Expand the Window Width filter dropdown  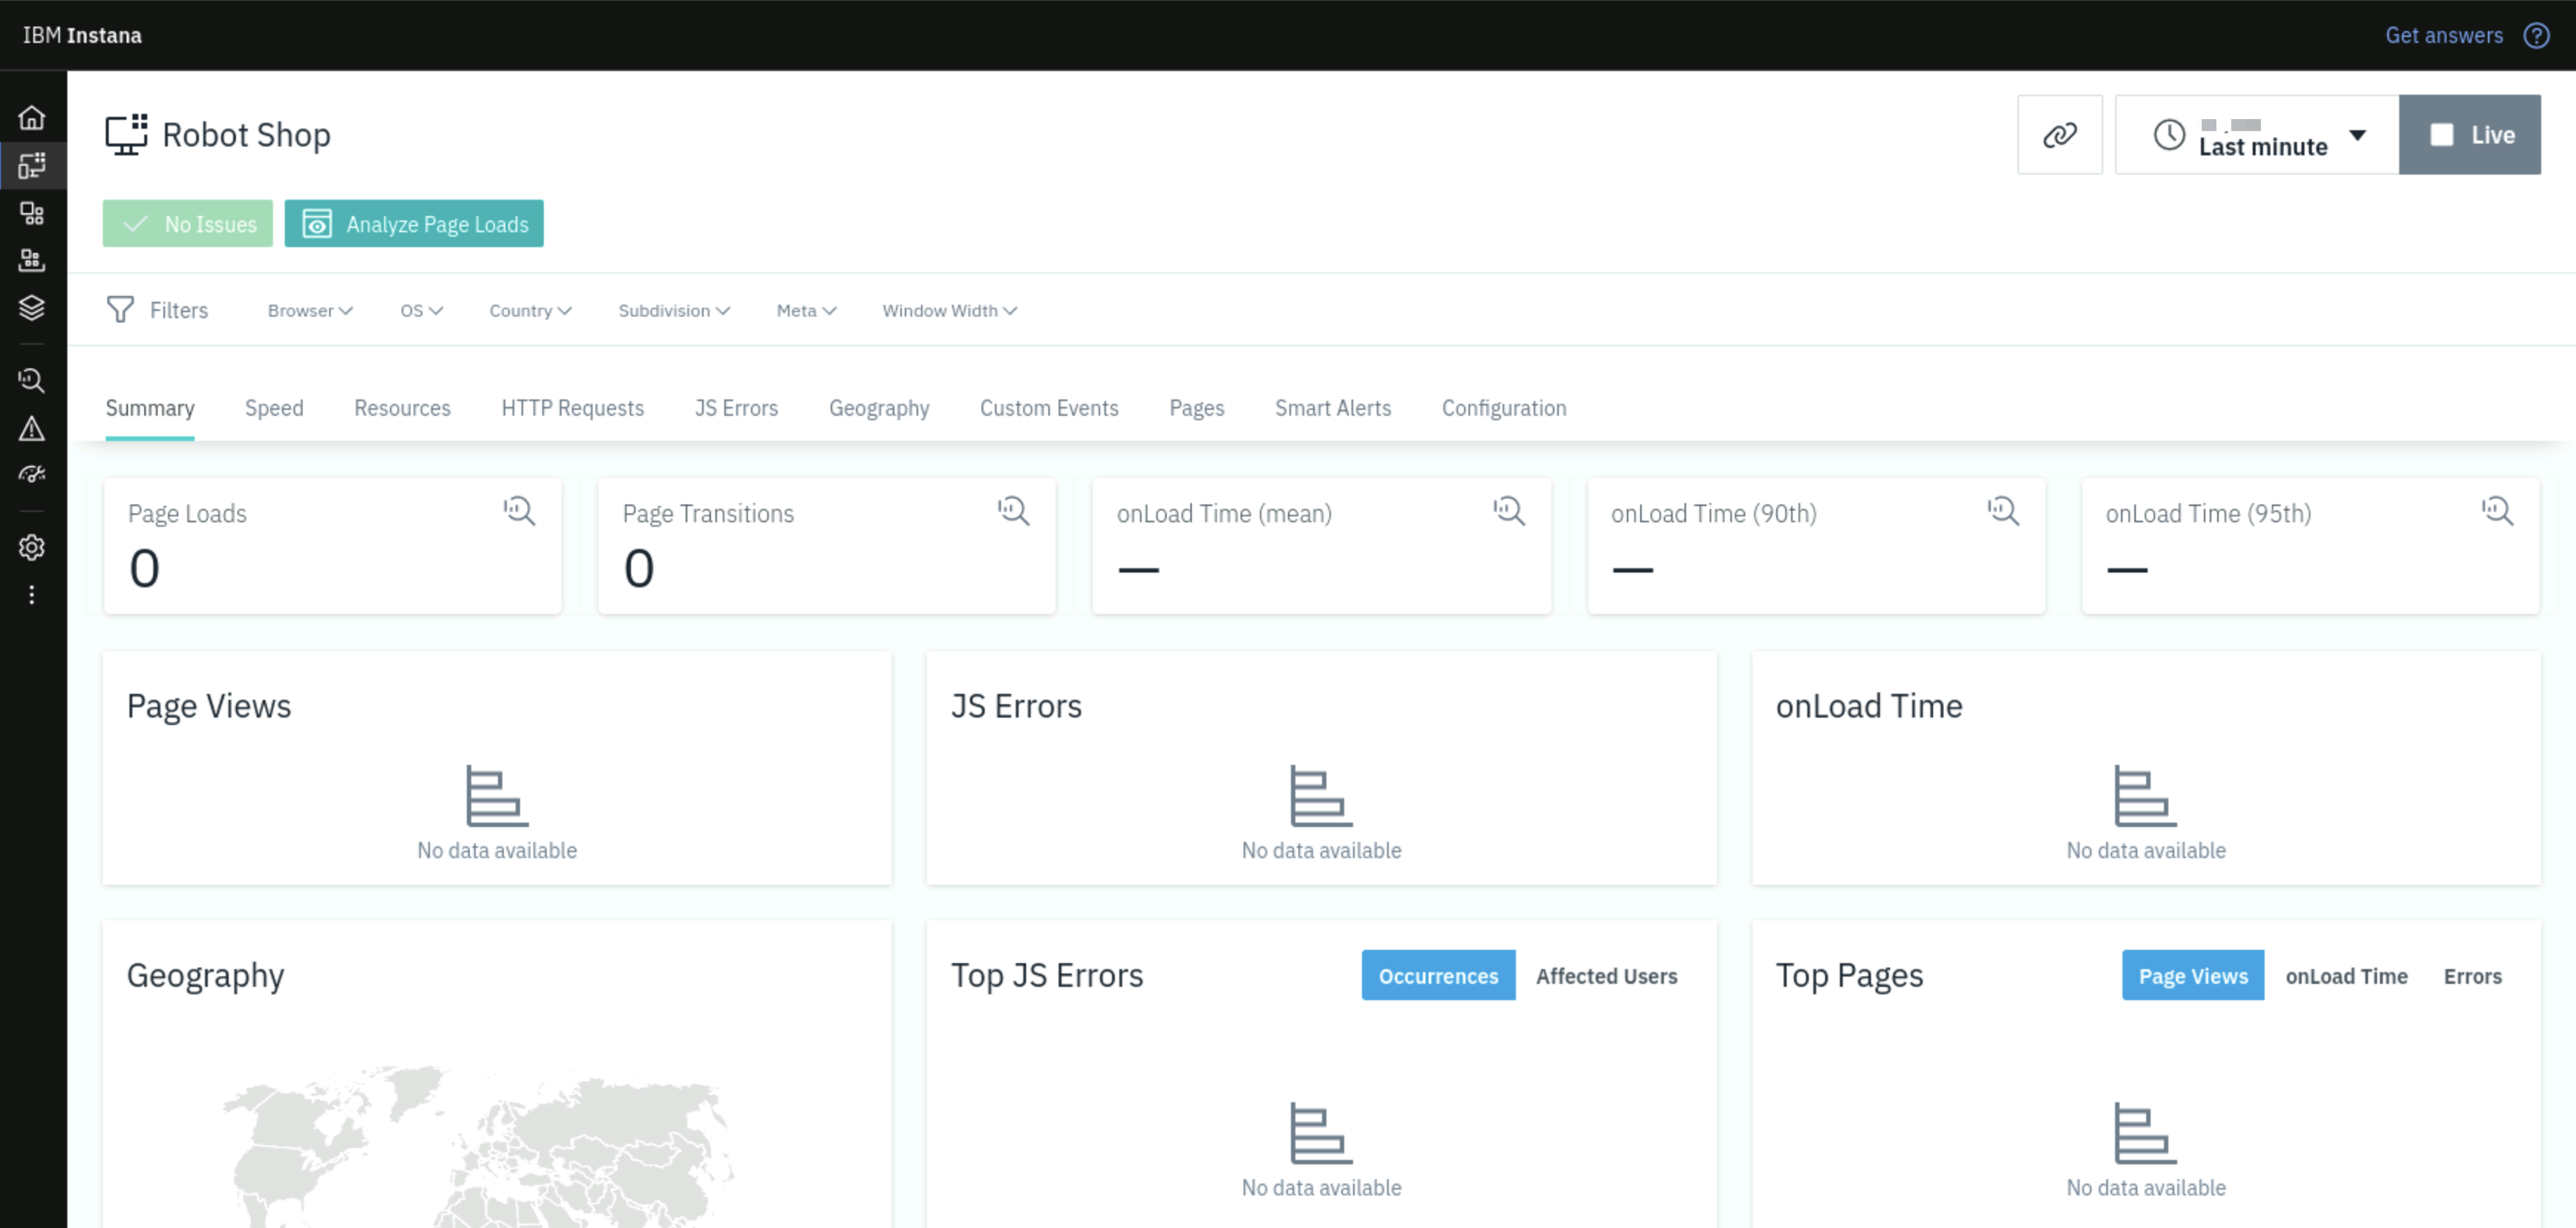point(949,310)
